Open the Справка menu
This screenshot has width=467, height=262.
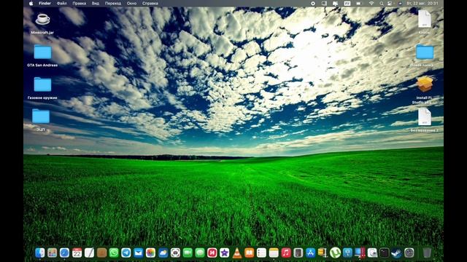(x=150, y=4)
